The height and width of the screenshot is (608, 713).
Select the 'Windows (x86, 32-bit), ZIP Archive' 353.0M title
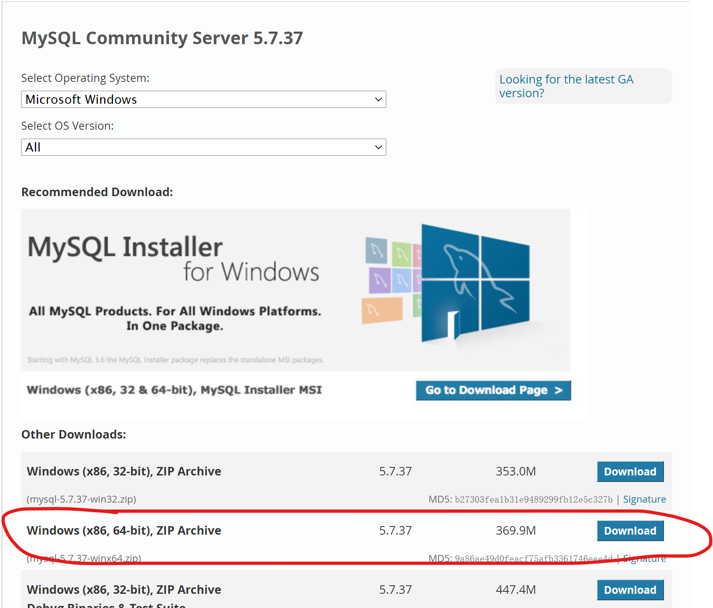124,471
